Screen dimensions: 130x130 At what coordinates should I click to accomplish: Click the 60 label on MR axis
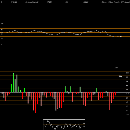click(127, 81)
